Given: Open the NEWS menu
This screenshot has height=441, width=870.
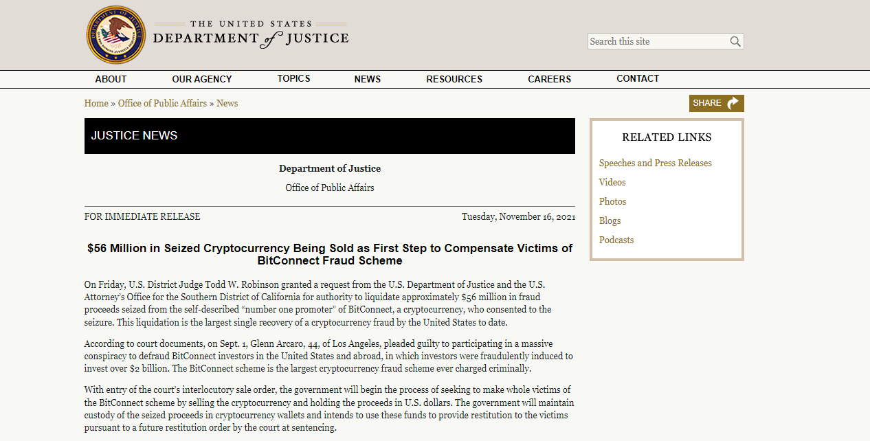Looking at the screenshot, I should [368, 79].
